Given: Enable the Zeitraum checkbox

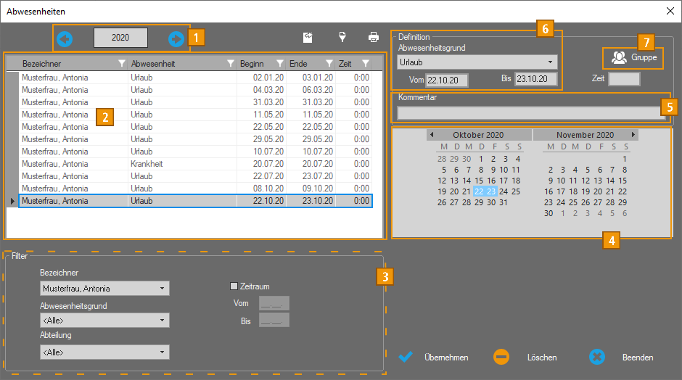Looking at the screenshot, I should (x=234, y=286).
